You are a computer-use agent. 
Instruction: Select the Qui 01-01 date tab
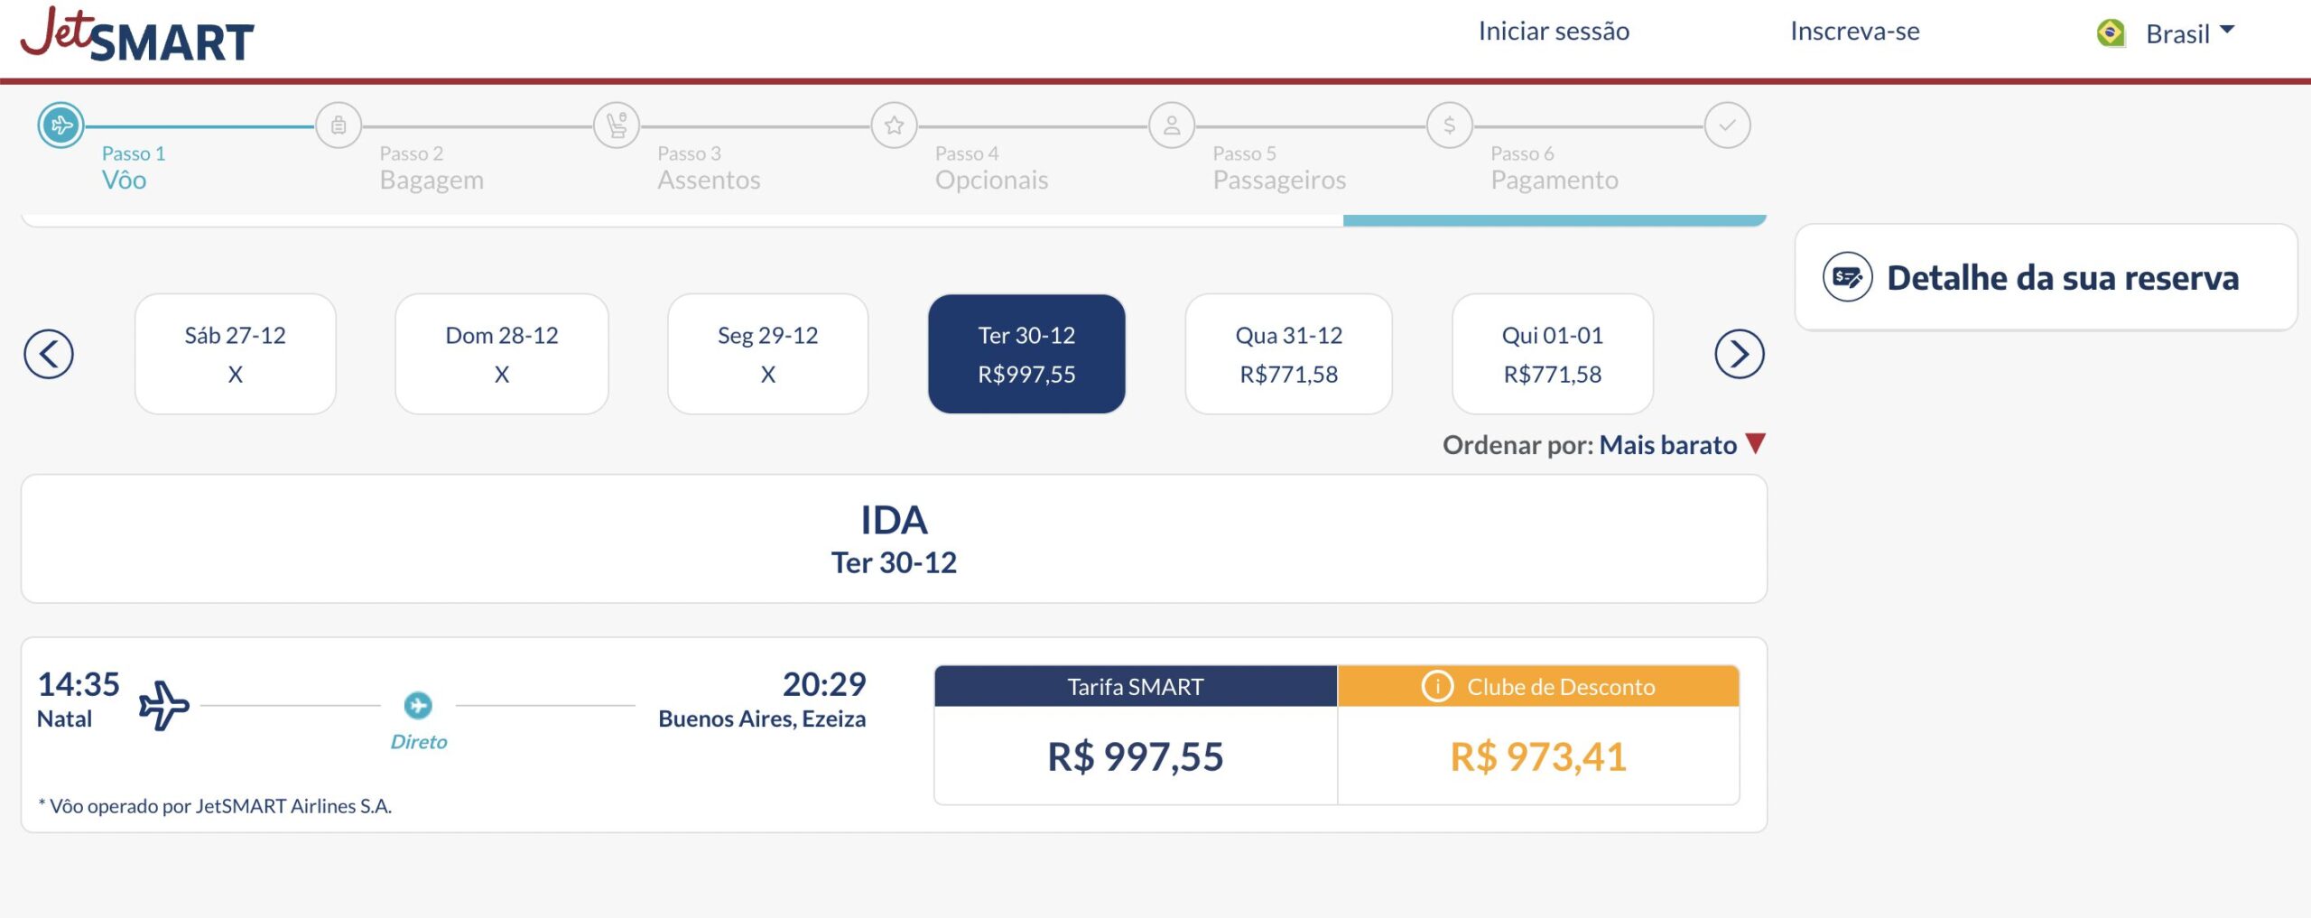click(1552, 354)
